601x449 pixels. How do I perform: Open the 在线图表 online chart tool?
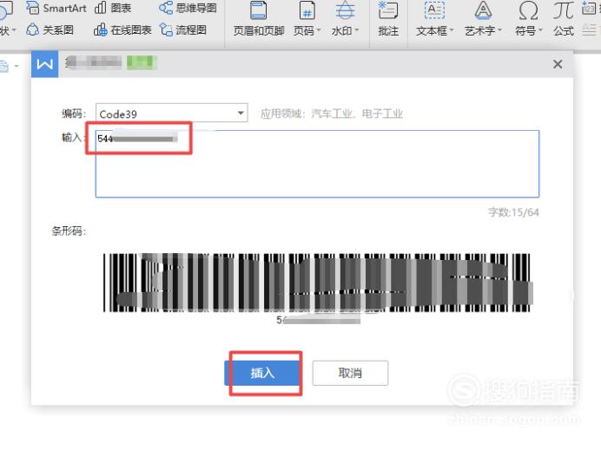(x=122, y=29)
